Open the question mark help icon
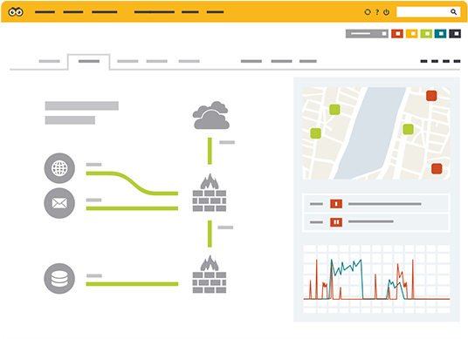Image resolution: width=468 pixels, height=339 pixels. tap(377, 12)
